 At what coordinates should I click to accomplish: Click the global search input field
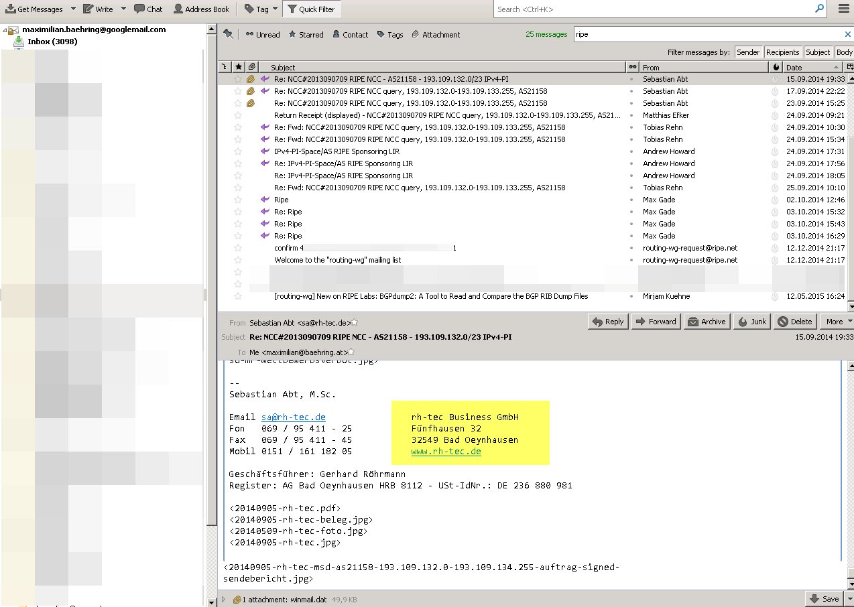coord(654,9)
